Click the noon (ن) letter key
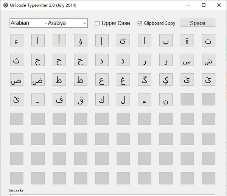The height and width of the screenshot is (196, 227). (166, 99)
